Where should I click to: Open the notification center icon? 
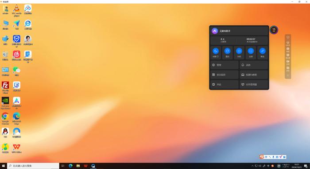(x=306, y=166)
